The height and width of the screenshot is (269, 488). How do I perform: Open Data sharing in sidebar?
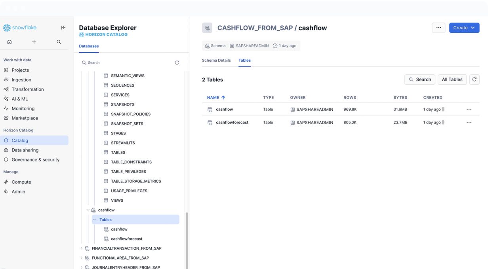[x=25, y=150]
